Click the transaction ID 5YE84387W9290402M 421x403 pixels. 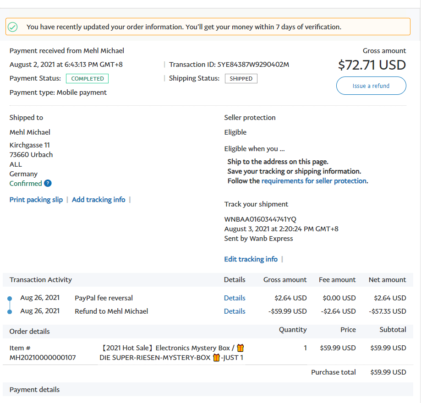click(x=253, y=65)
